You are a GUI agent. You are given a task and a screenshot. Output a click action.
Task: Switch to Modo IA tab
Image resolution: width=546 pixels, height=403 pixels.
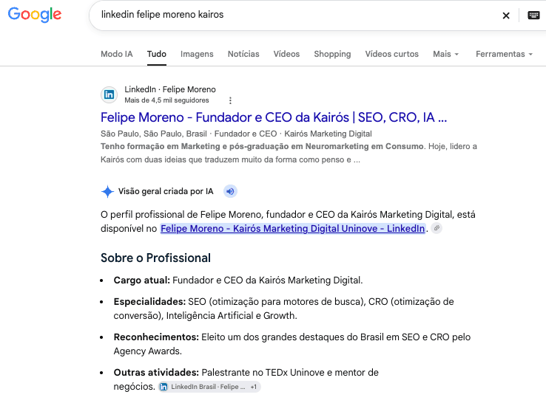pos(117,54)
